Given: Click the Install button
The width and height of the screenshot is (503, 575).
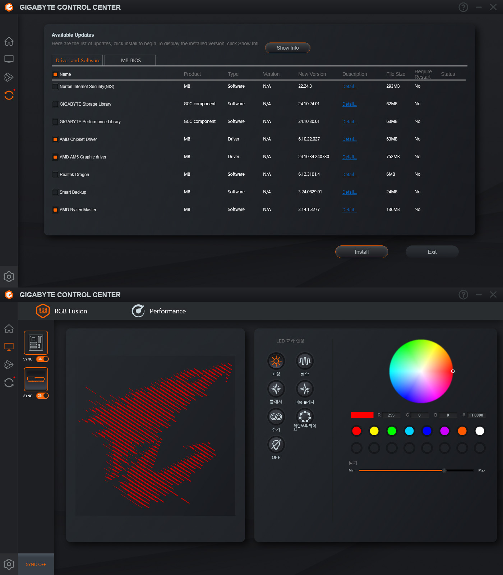Looking at the screenshot, I should 361,252.
